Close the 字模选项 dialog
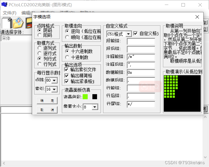The image size is (209, 167). [x=197, y=17]
